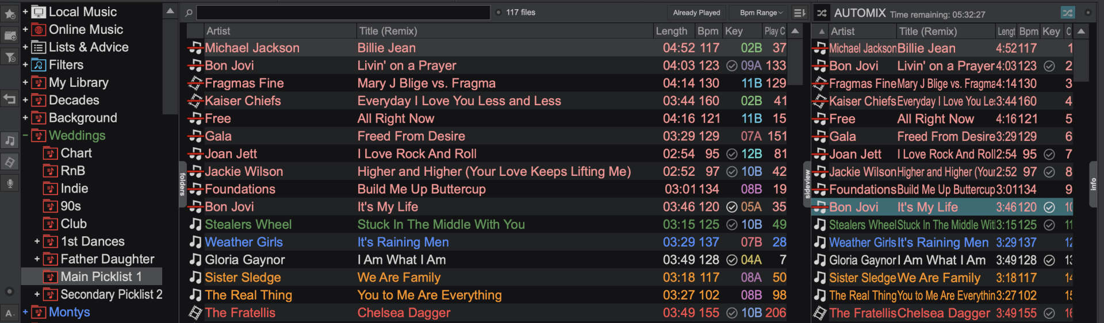Screen dimensions: 1104x323
Task: Click the sideview panel side handle
Action: 807,184
